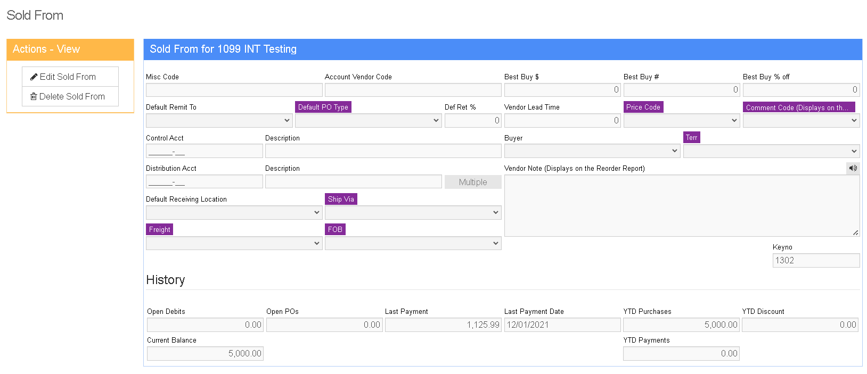This screenshot has height=374, width=867.
Task: Open the Comment Code dropdown
Action: (801, 121)
